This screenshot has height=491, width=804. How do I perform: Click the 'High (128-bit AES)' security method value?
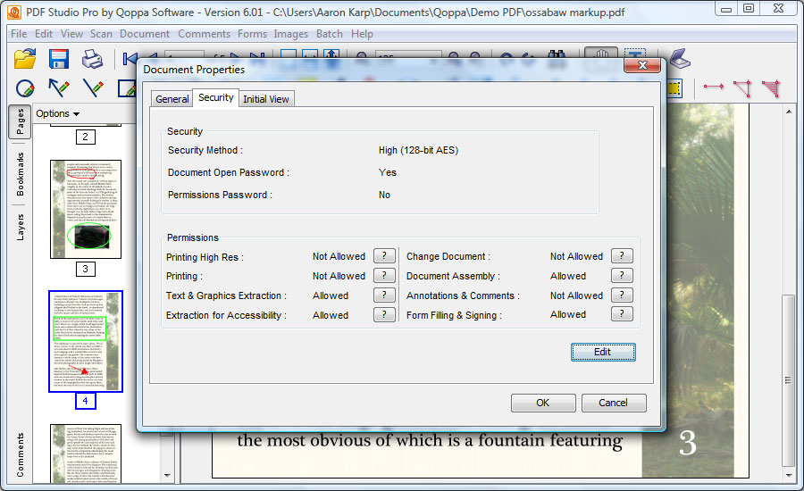(418, 150)
